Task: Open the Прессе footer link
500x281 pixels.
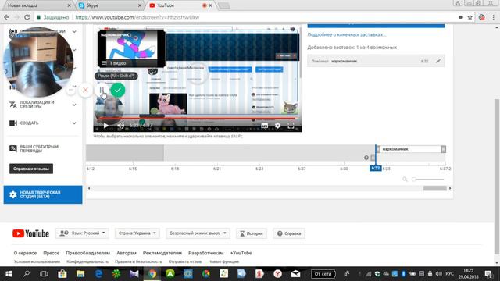Action: point(52,253)
